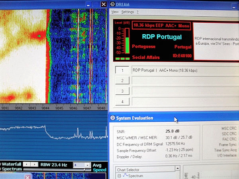This screenshot has height=179, width=239.
Task: Click the DC Frequency value 12575.54 Hz
Action: coord(175,144)
